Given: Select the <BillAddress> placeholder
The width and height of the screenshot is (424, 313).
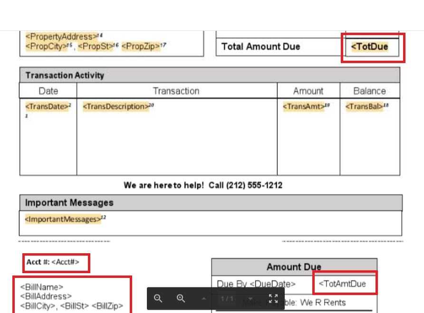Looking at the screenshot, I should [46, 296].
